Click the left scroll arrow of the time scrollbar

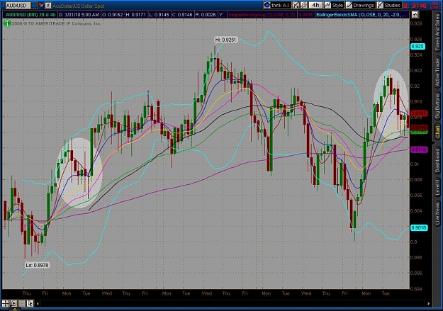click(38, 304)
